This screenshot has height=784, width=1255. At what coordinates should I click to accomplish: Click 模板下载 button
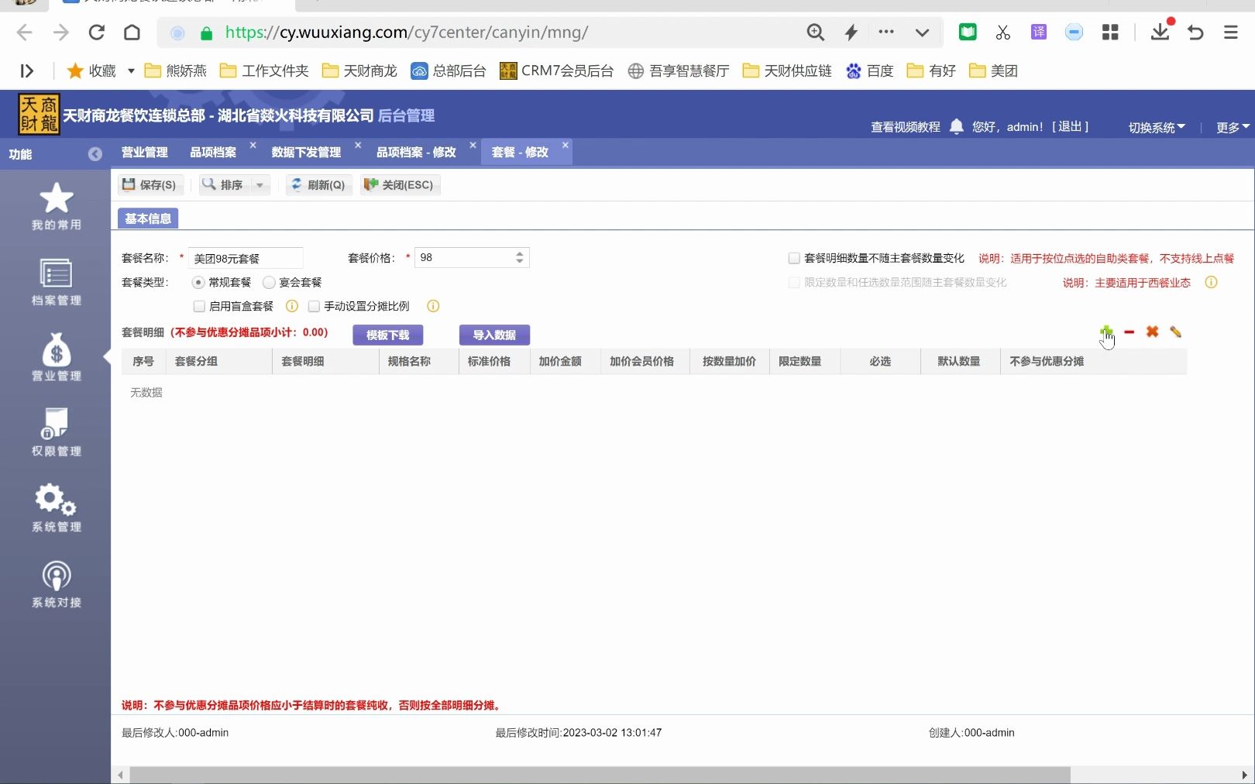(x=388, y=335)
